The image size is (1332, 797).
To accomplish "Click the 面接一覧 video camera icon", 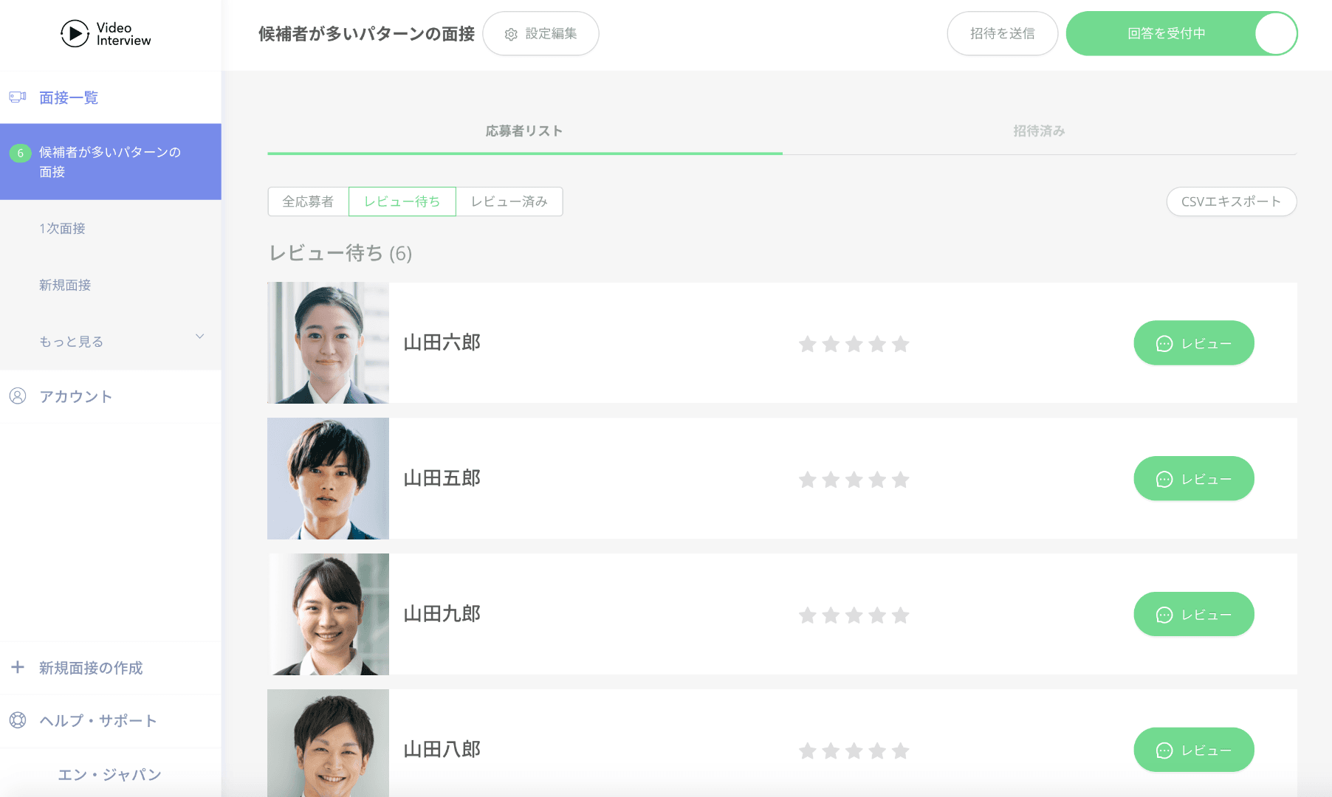I will coord(18,97).
